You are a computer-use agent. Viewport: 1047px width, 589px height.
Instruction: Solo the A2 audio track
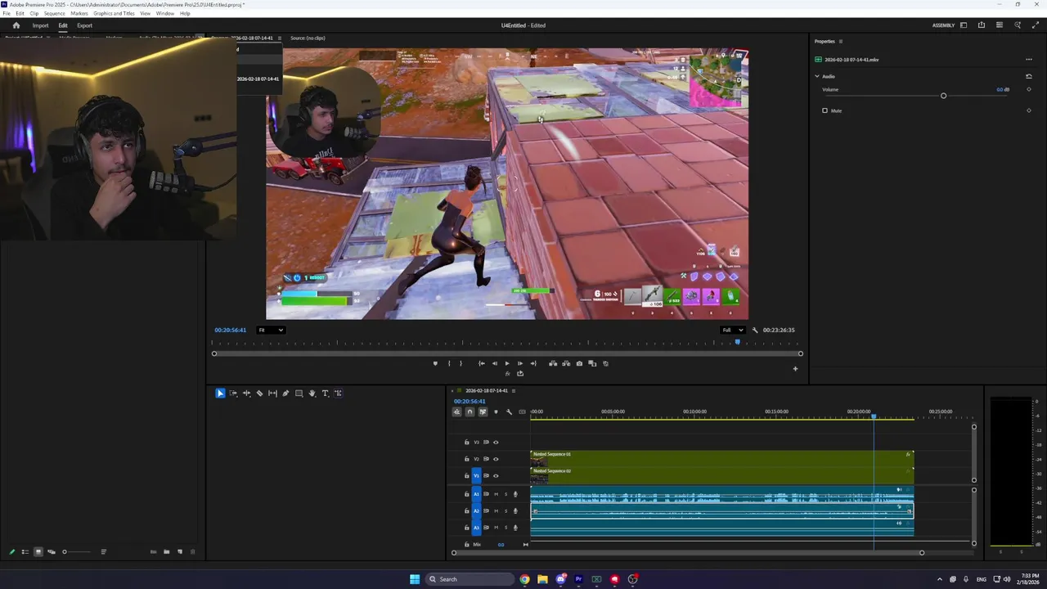click(506, 510)
